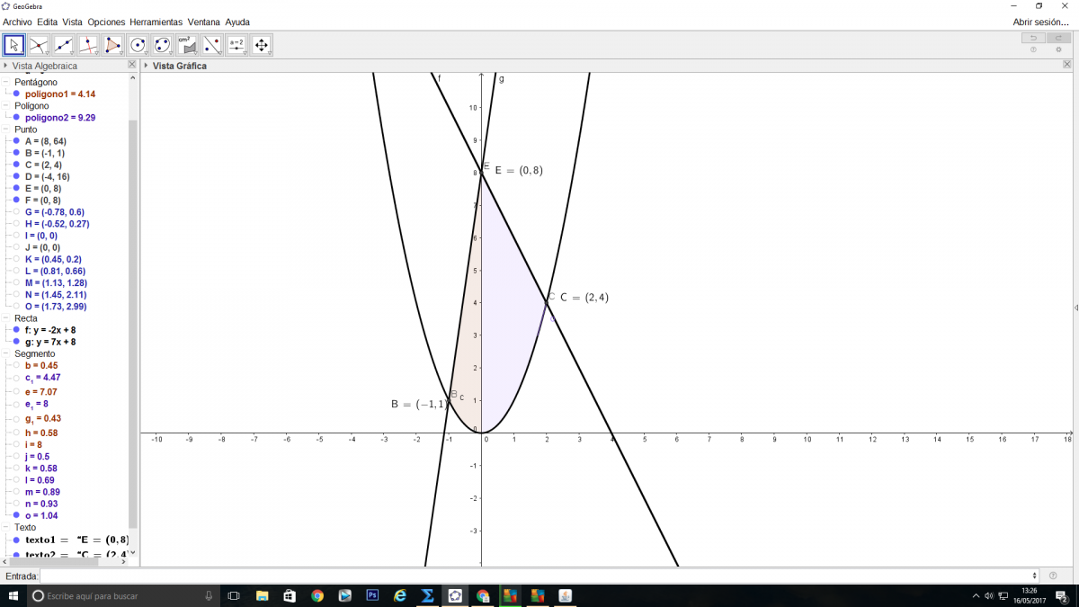
Task: Activate the Circle with center tool
Action: (138, 45)
